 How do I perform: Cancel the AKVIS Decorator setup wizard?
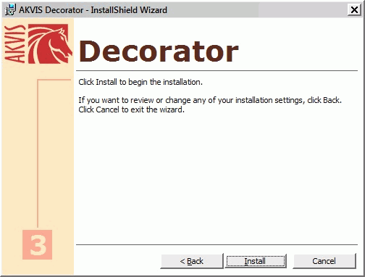(x=324, y=261)
